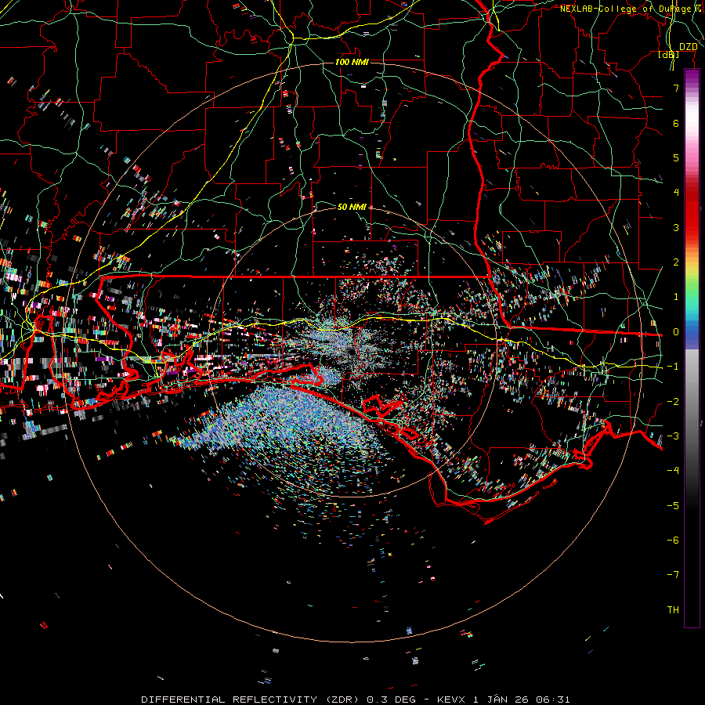705x705 pixels.
Task: Click the Differential Reflectivity KEVX caption
Action: tap(356, 700)
